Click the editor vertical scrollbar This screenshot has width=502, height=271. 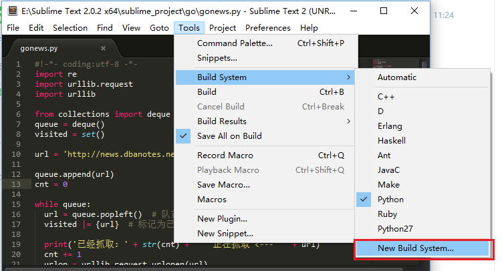(424, 64)
